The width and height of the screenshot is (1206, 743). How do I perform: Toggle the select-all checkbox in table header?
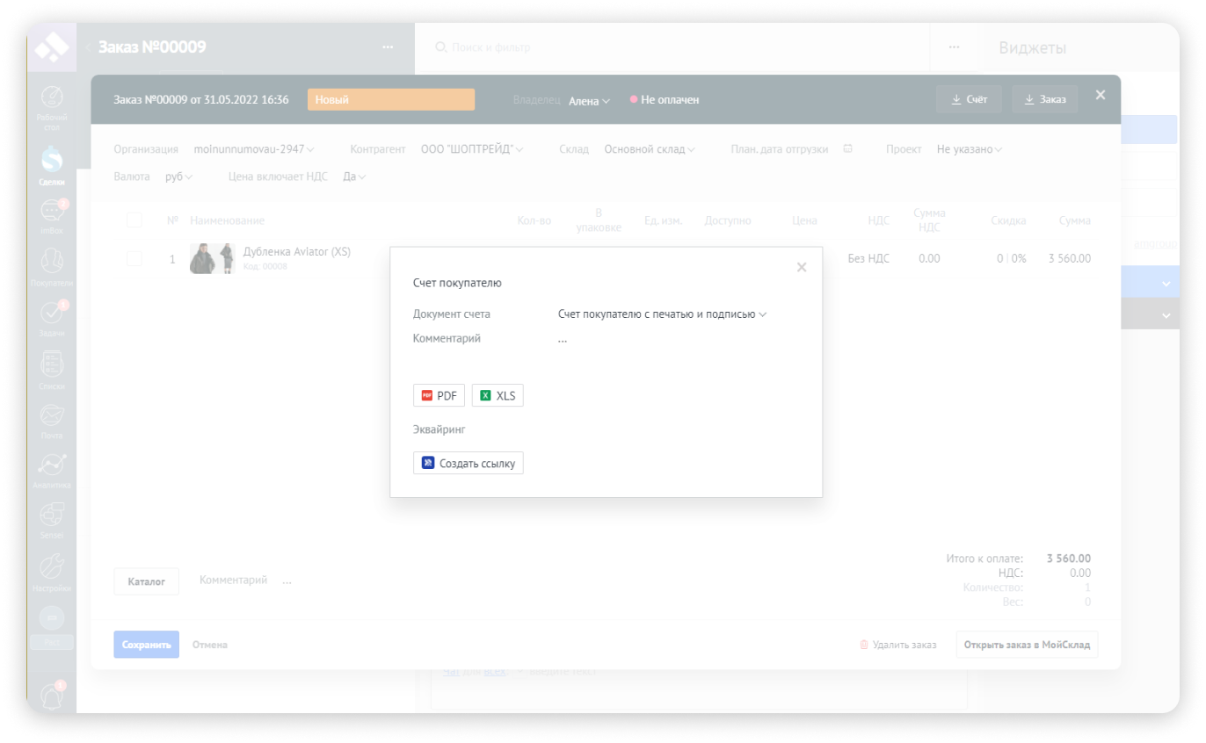point(134,220)
